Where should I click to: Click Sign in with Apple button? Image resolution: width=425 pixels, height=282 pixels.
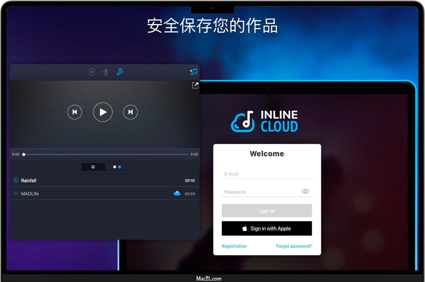pyautogui.click(x=267, y=228)
